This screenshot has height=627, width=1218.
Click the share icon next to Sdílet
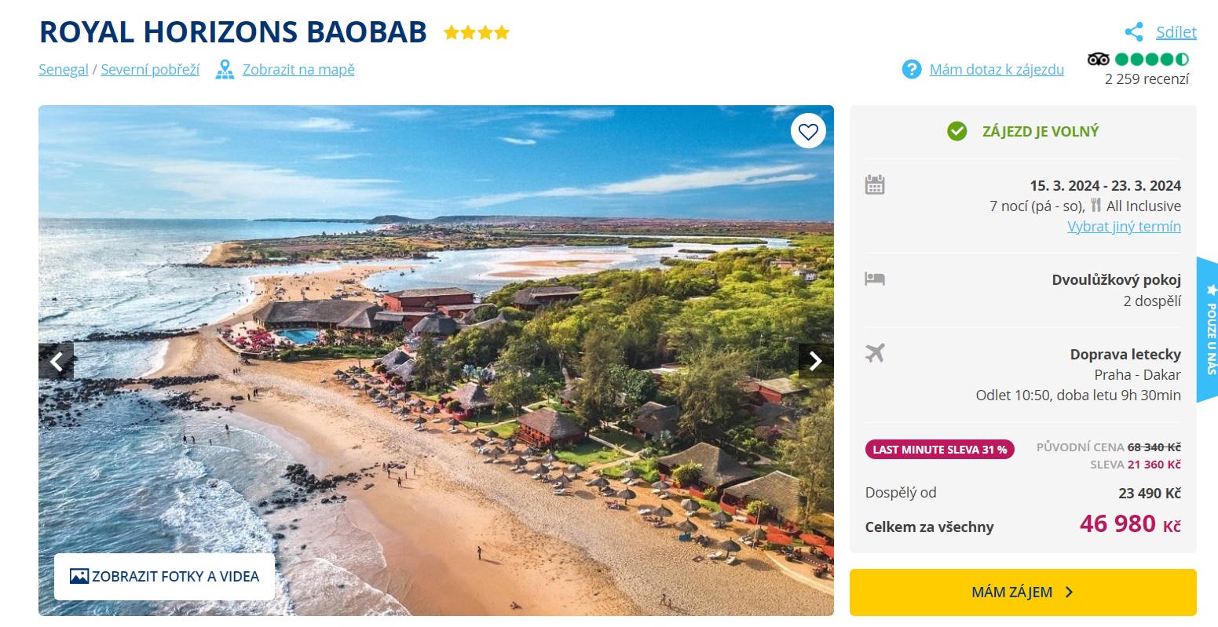[x=1133, y=32]
